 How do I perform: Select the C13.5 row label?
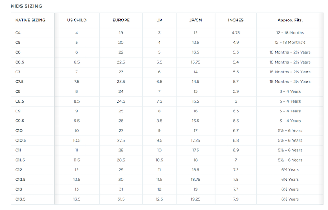click(x=20, y=199)
